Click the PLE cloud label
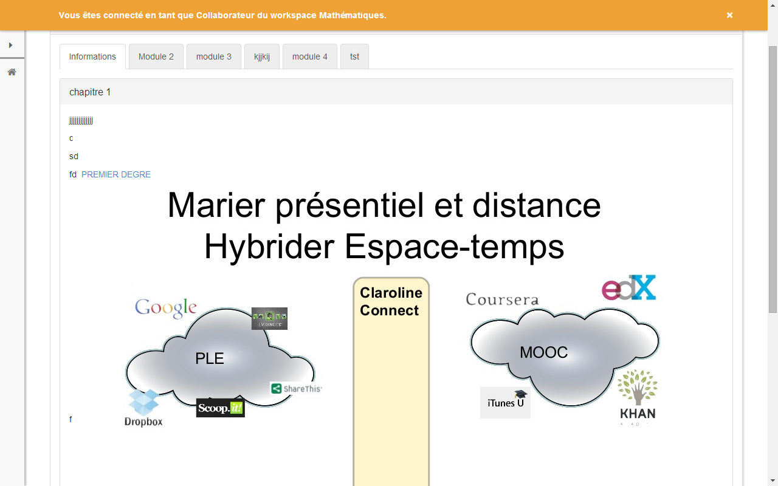The image size is (778, 486). click(x=210, y=358)
